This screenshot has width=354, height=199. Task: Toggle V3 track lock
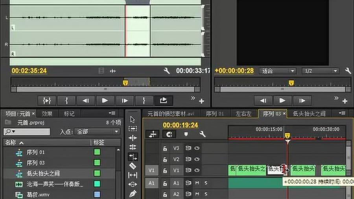pyautogui.click(x=165, y=148)
